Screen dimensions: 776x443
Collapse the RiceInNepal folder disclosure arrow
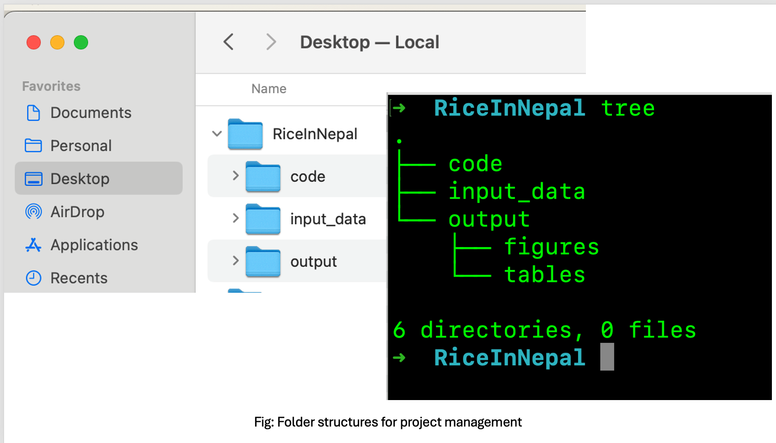click(217, 134)
